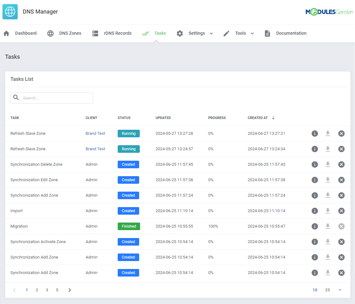
Task: Show info for Synchronization Delete Zone task
Action: pyautogui.click(x=315, y=164)
